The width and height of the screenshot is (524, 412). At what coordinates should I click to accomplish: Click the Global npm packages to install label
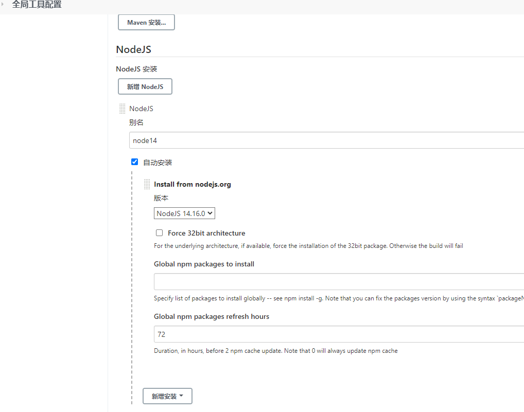click(x=204, y=264)
